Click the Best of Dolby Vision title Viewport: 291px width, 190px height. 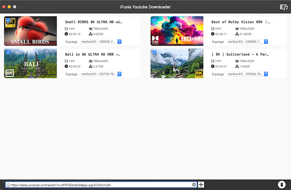tap(240, 22)
